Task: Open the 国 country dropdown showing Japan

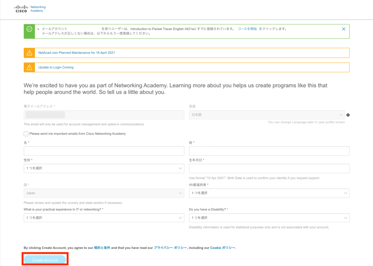Action: click(x=104, y=193)
